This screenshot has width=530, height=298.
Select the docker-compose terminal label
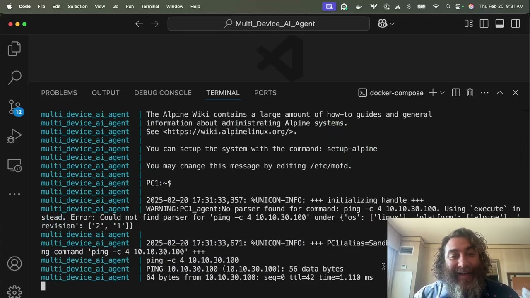tap(391, 93)
